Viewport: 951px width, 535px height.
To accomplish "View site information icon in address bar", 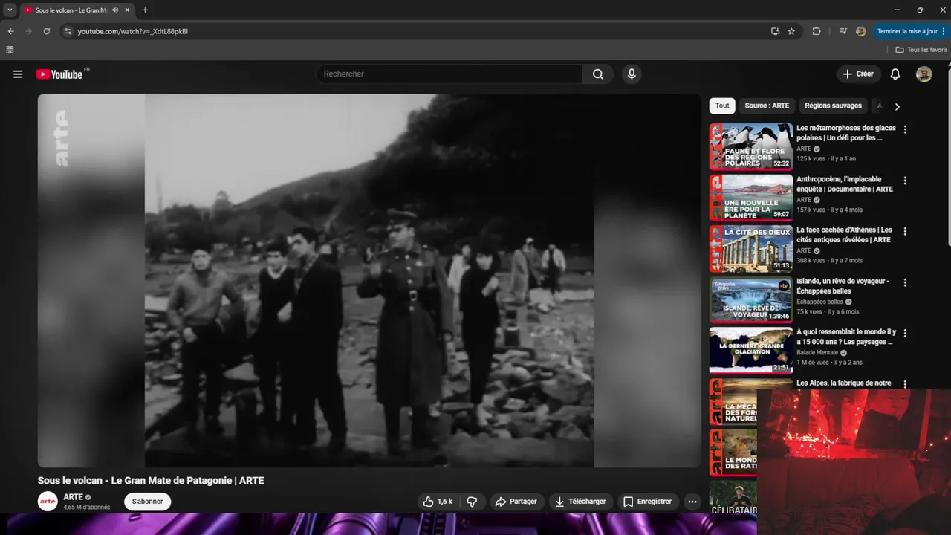I will [x=68, y=31].
